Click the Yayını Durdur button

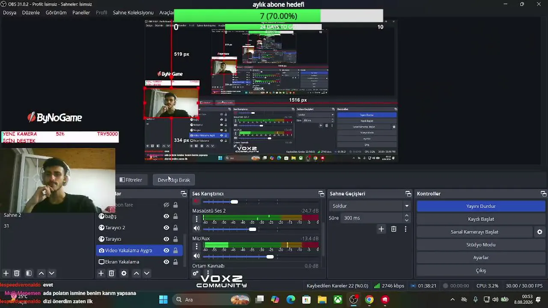(481, 206)
